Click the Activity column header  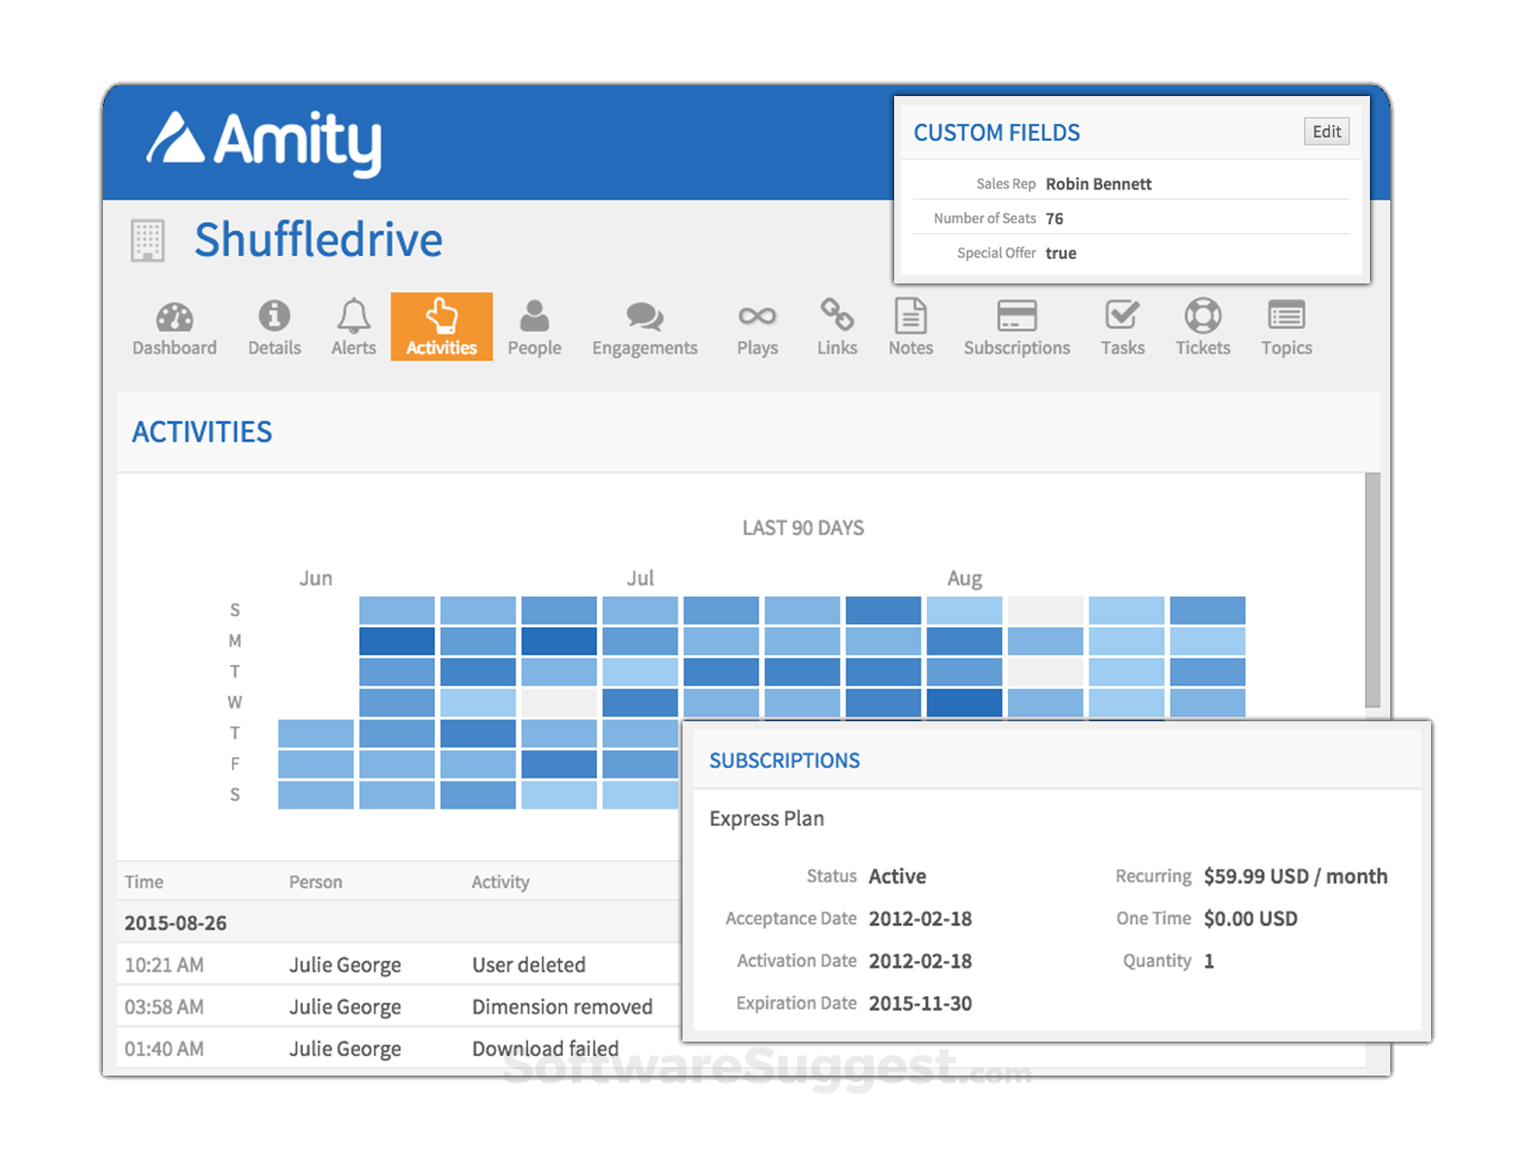coord(500,881)
